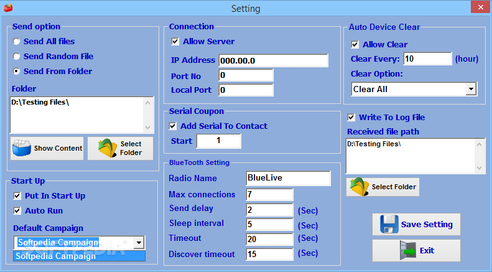Click the Save Setting button text
The width and height of the screenshot is (492, 272).
tap(427, 224)
